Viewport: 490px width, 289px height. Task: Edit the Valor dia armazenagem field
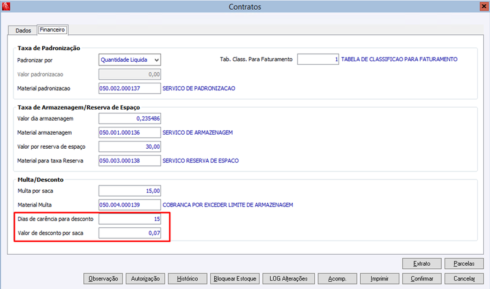[130, 118]
